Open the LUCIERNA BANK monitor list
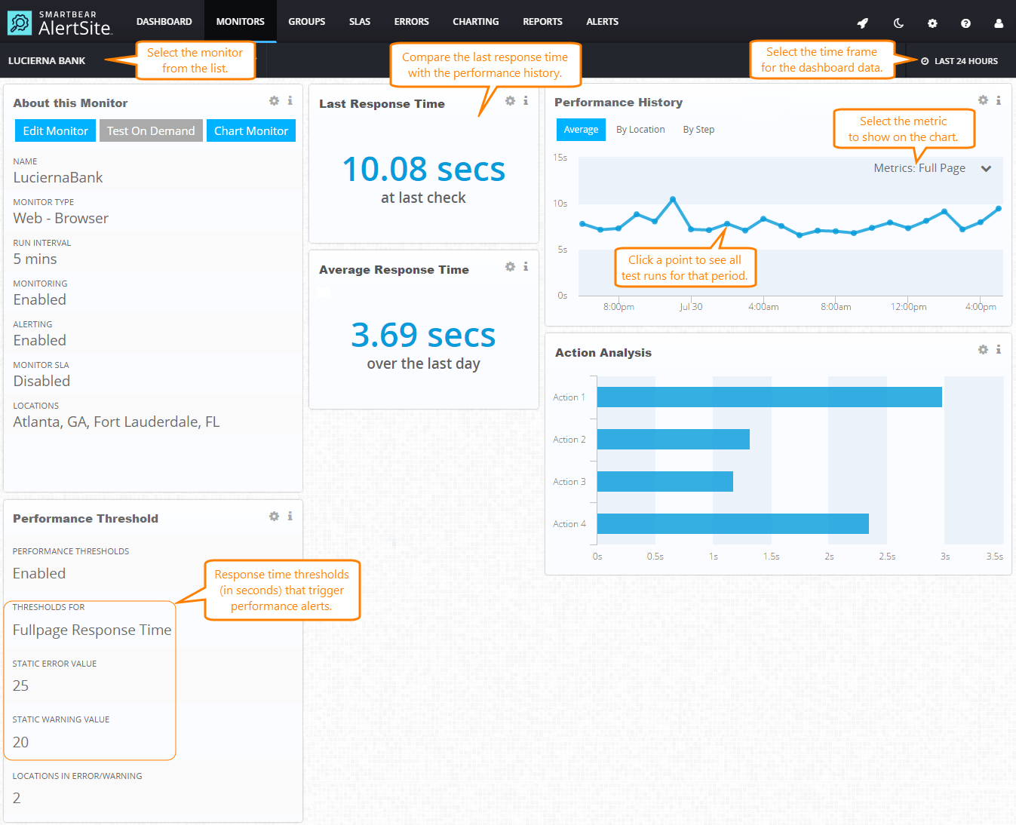1016x825 pixels. (47, 60)
